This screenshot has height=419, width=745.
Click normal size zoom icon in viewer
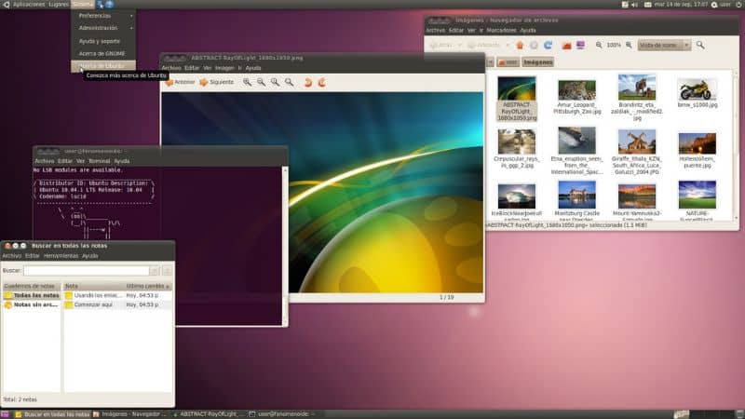(x=275, y=82)
